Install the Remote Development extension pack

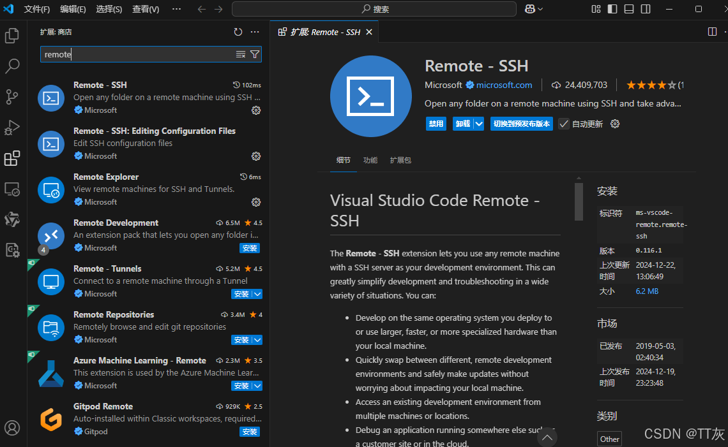(250, 248)
